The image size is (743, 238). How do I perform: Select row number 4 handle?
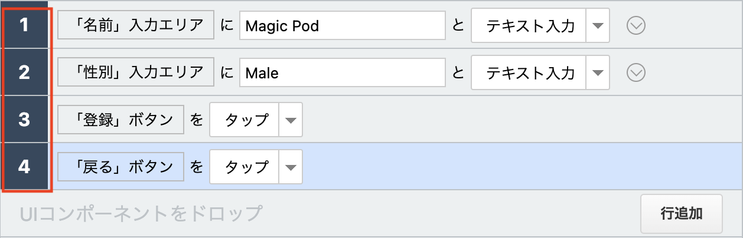(24, 167)
